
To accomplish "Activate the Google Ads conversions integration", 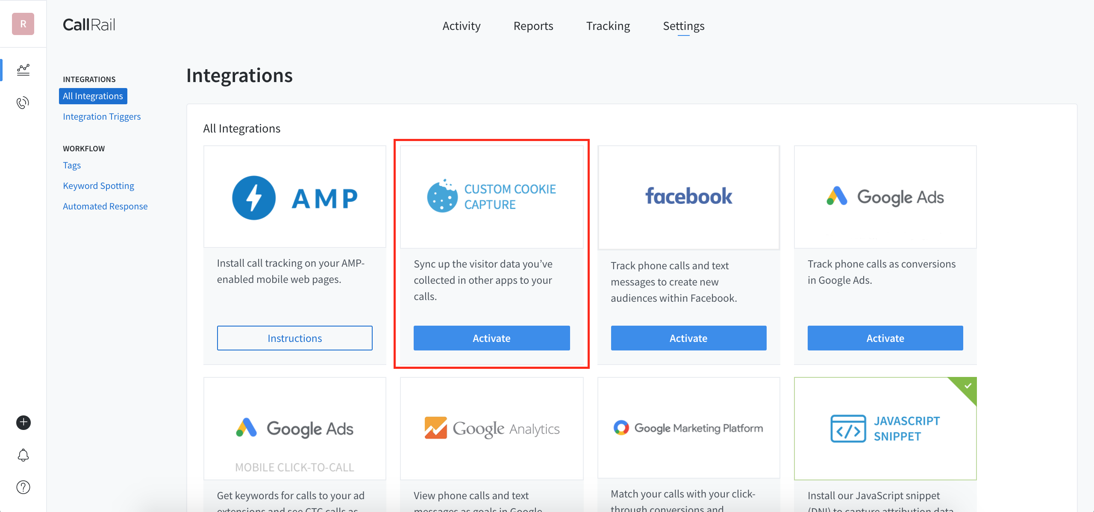I will tap(885, 338).
